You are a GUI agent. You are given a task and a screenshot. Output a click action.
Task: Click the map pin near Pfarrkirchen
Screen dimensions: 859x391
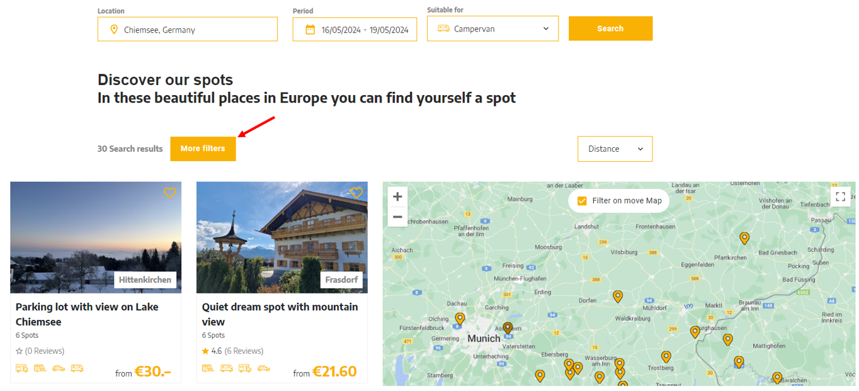(x=744, y=238)
